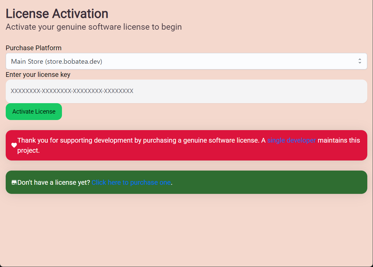This screenshot has height=267, width=373.
Task: Click 'maintains this' text in the red banner
Action: [x=339, y=140]
